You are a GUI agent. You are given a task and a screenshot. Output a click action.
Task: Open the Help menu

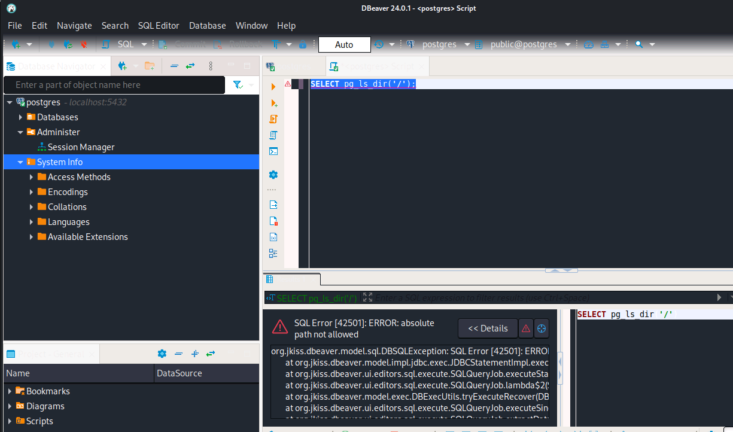[287, 26]
